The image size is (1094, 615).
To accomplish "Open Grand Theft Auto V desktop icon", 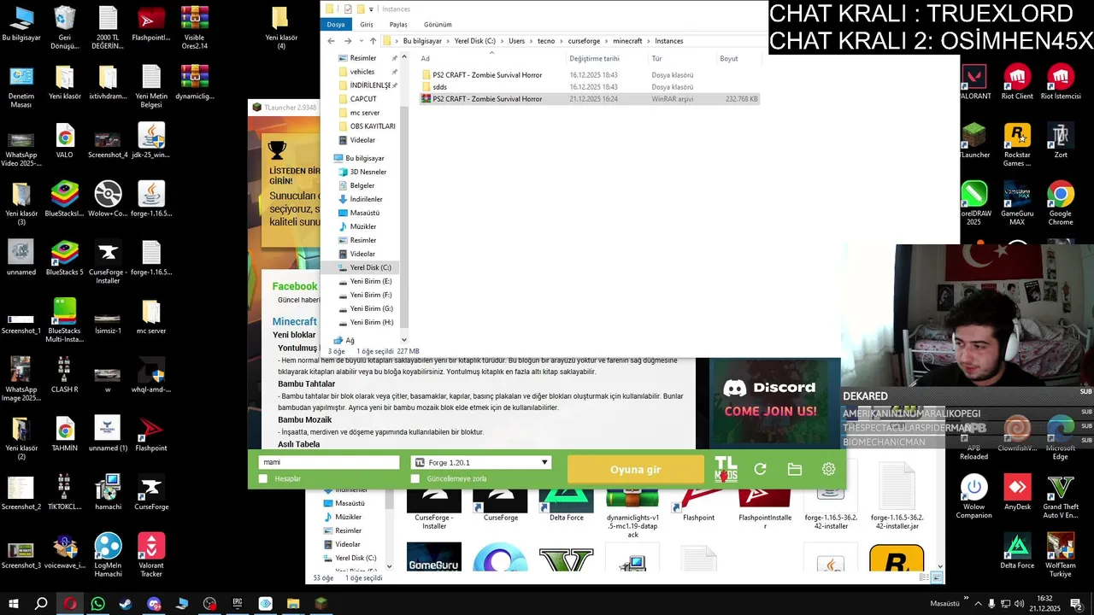I will tap(1061, 496).
